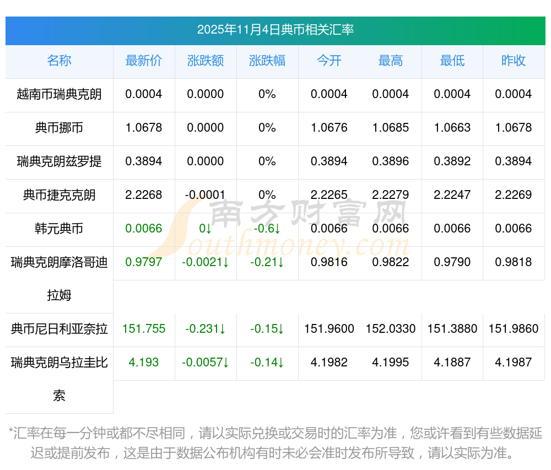
Task: Click high value 2.2279
Action: click(x=391, y=195)
